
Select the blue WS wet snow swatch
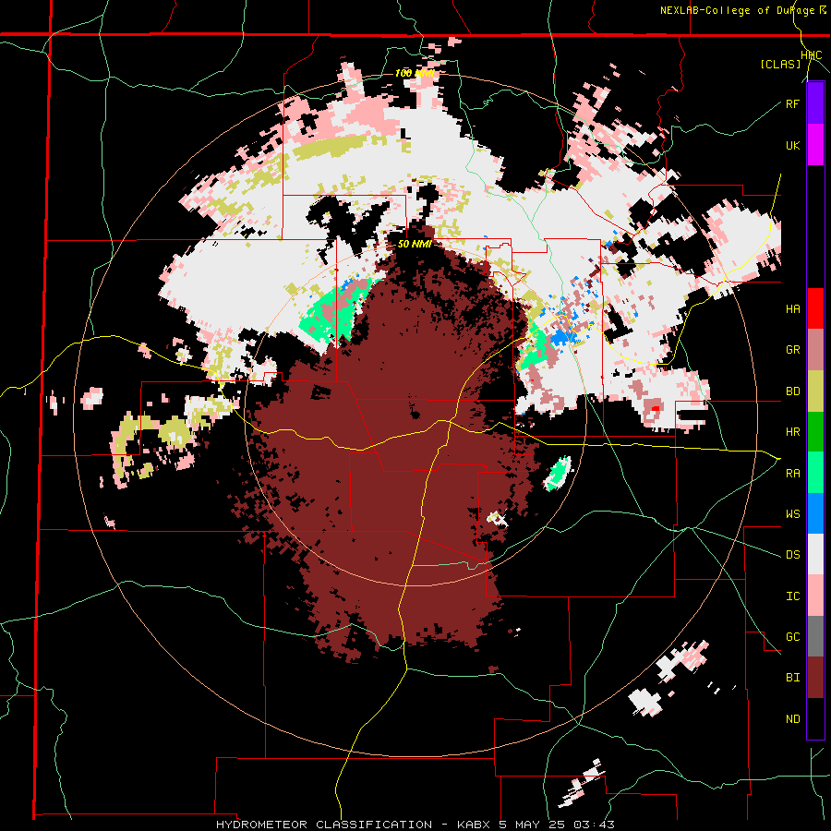(x=815, y=513)
